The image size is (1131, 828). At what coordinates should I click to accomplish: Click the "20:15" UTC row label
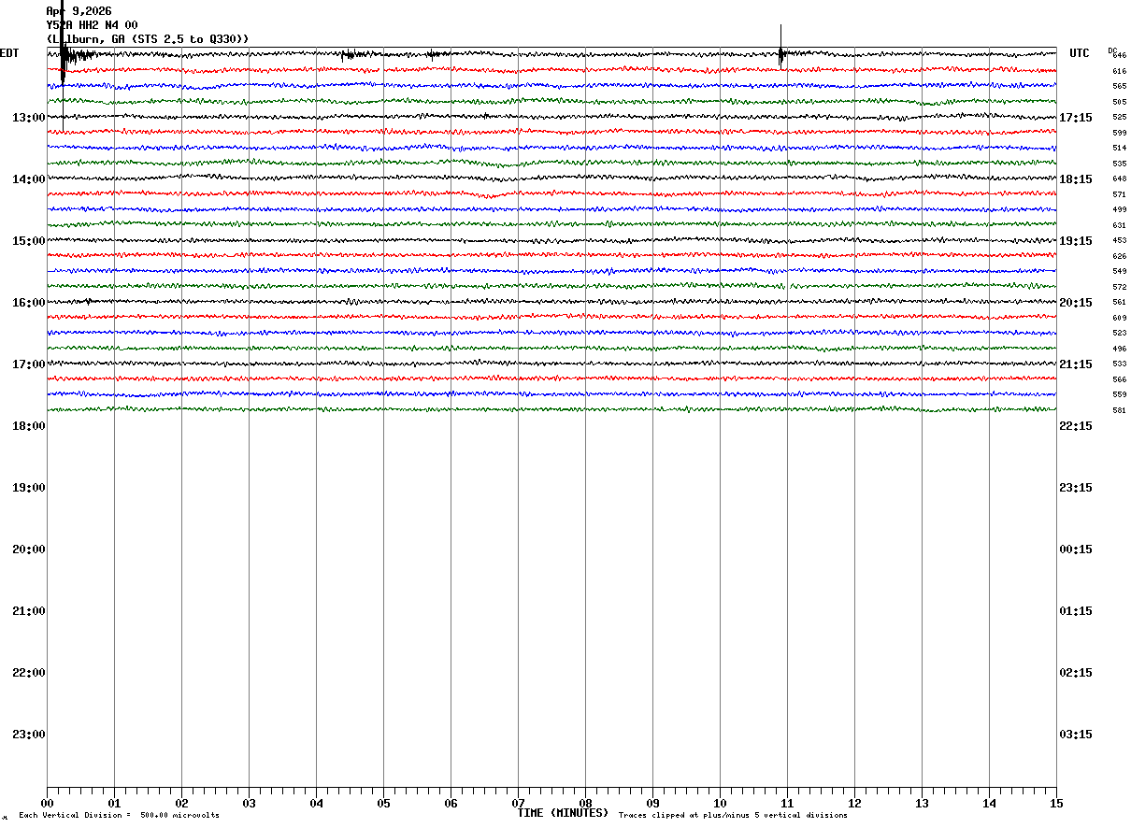click(1076, 303)
